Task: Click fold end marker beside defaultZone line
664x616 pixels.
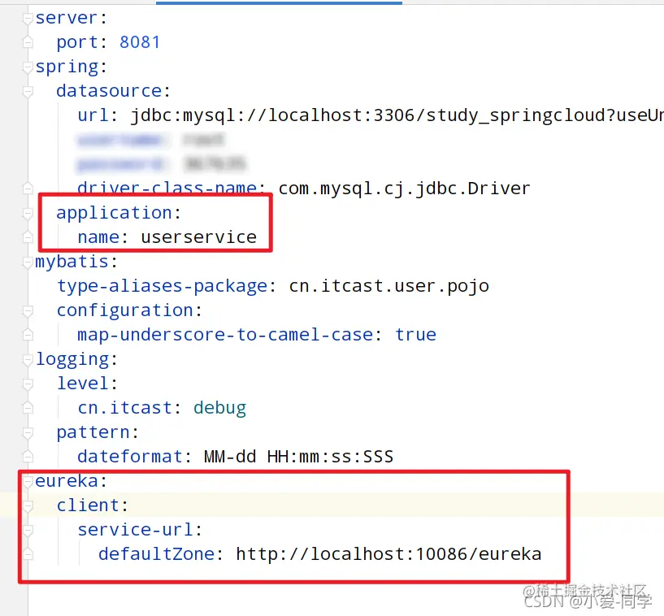Action: coord(28,554)
